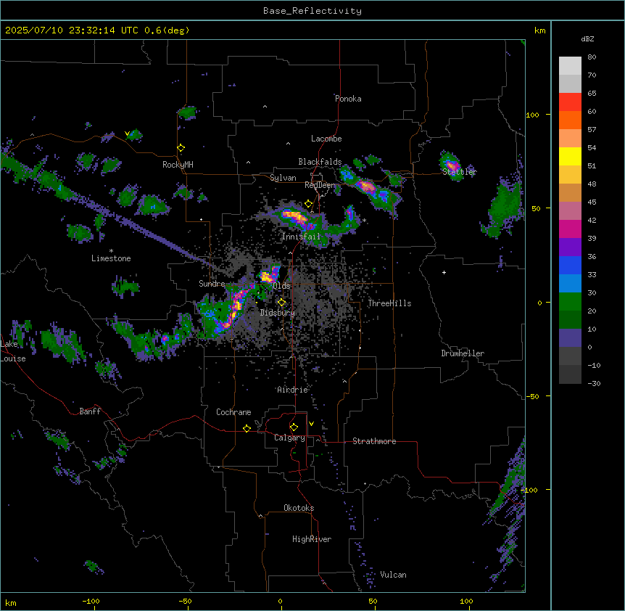This screenshot has height=611, width=625.
Task: Click the yellow diamond marker above Calgary label
Action: (294, 427)
